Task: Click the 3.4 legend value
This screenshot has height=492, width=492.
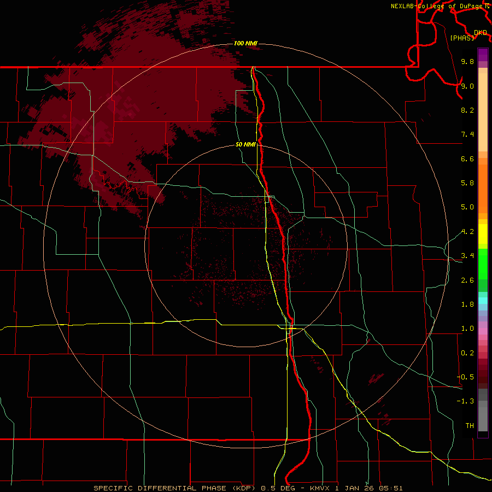Action: [x=467, y=256]
